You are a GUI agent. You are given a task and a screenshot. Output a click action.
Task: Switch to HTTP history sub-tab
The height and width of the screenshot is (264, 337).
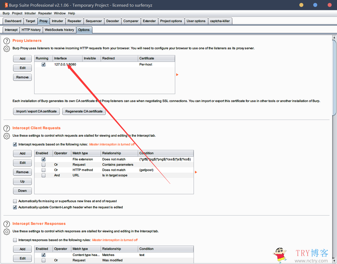pyautogui.click(x=31, y=30)
